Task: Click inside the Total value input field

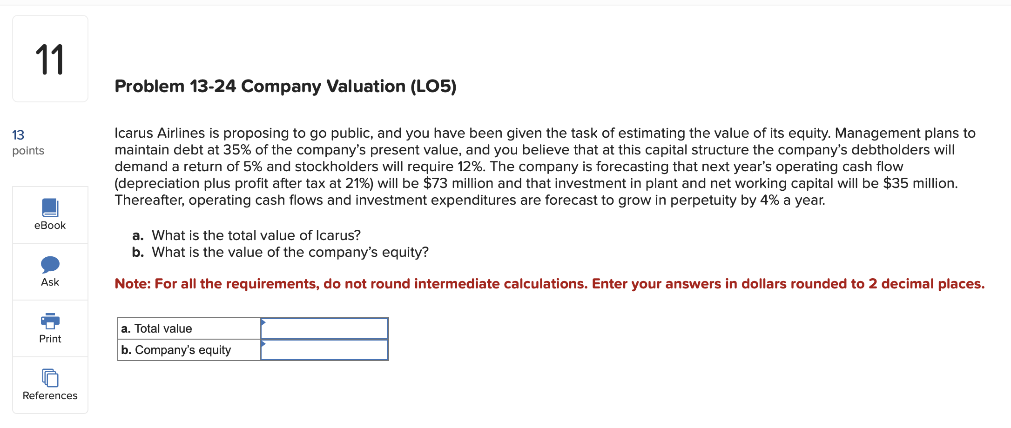Action: pyautogui.click(x=324, y=328)
